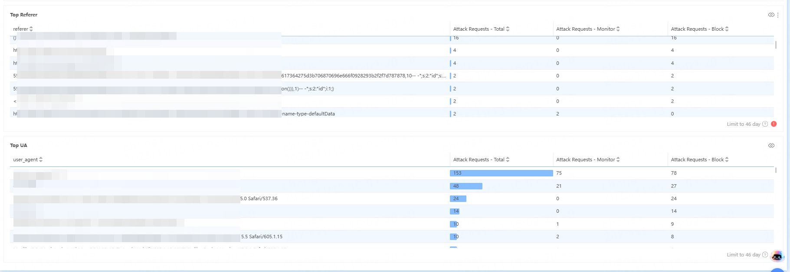Click the Top UA table vertical scrollbar

[776, 170]
